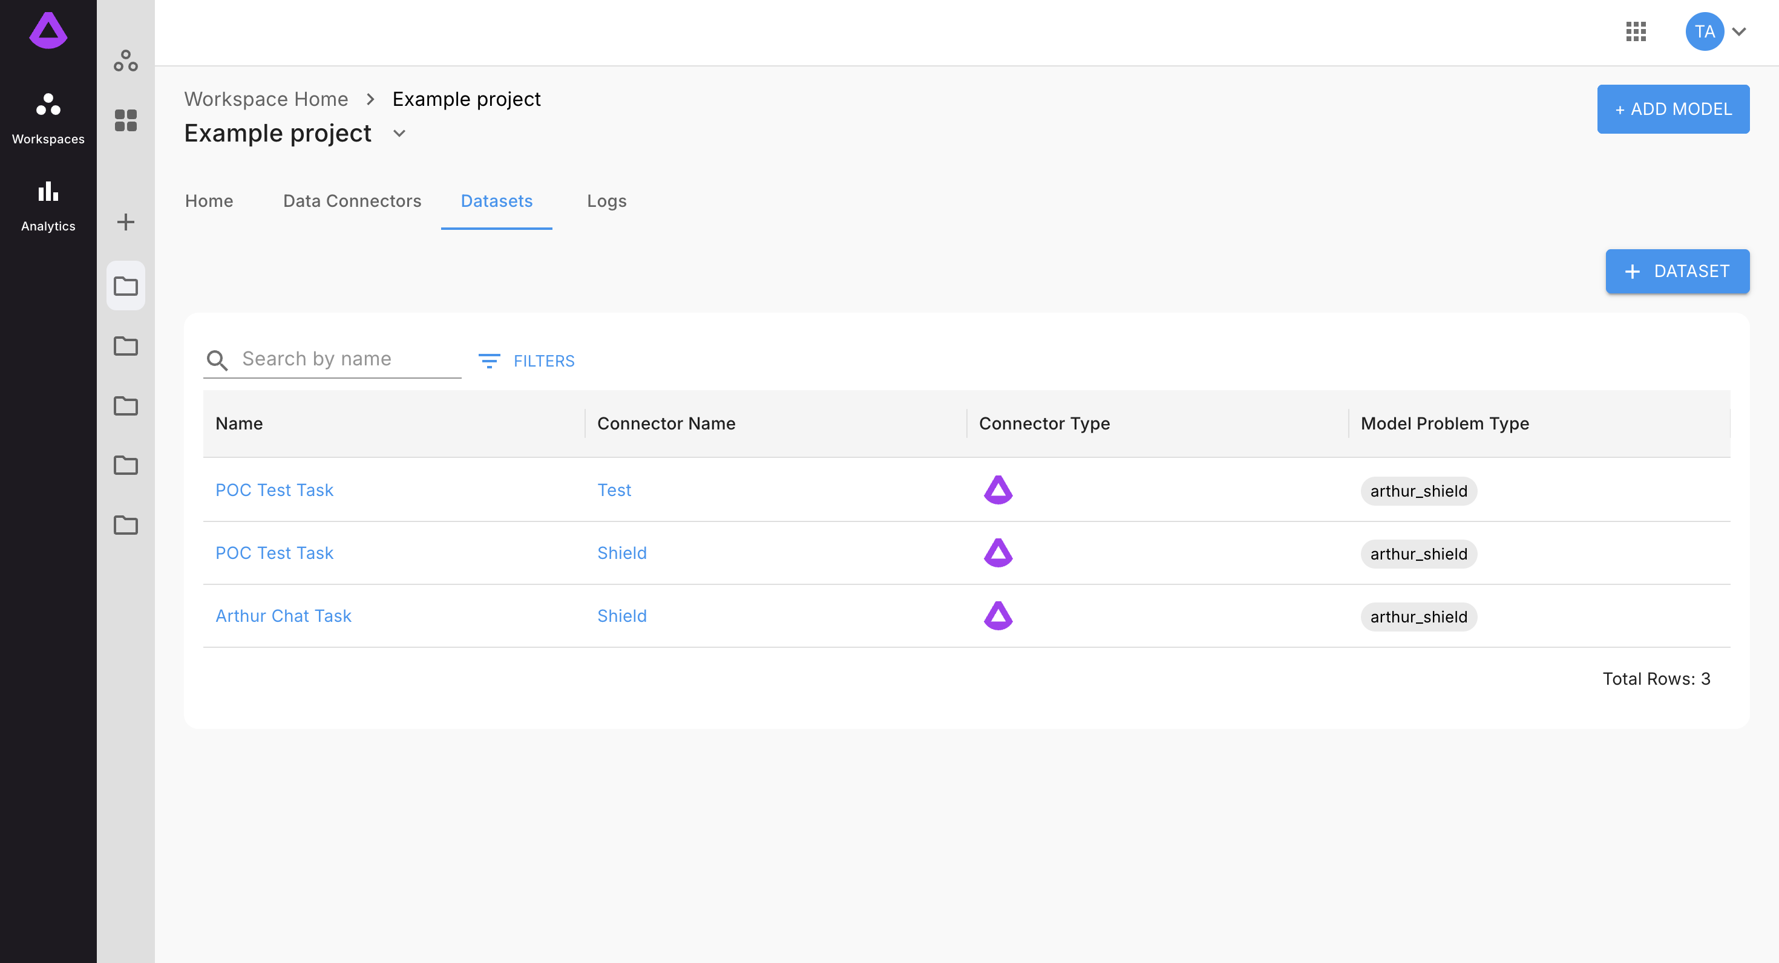Open the Workspaces section in sidebar
This screenshot has height=963, width=1779.
[x=48, y=118]
